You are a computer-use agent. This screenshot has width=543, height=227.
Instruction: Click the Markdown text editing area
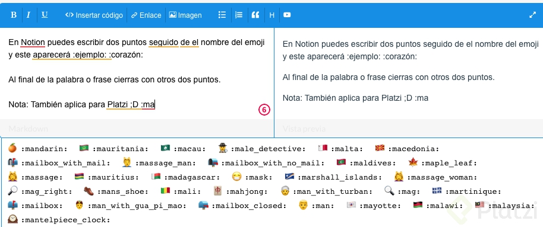[137, 73]
